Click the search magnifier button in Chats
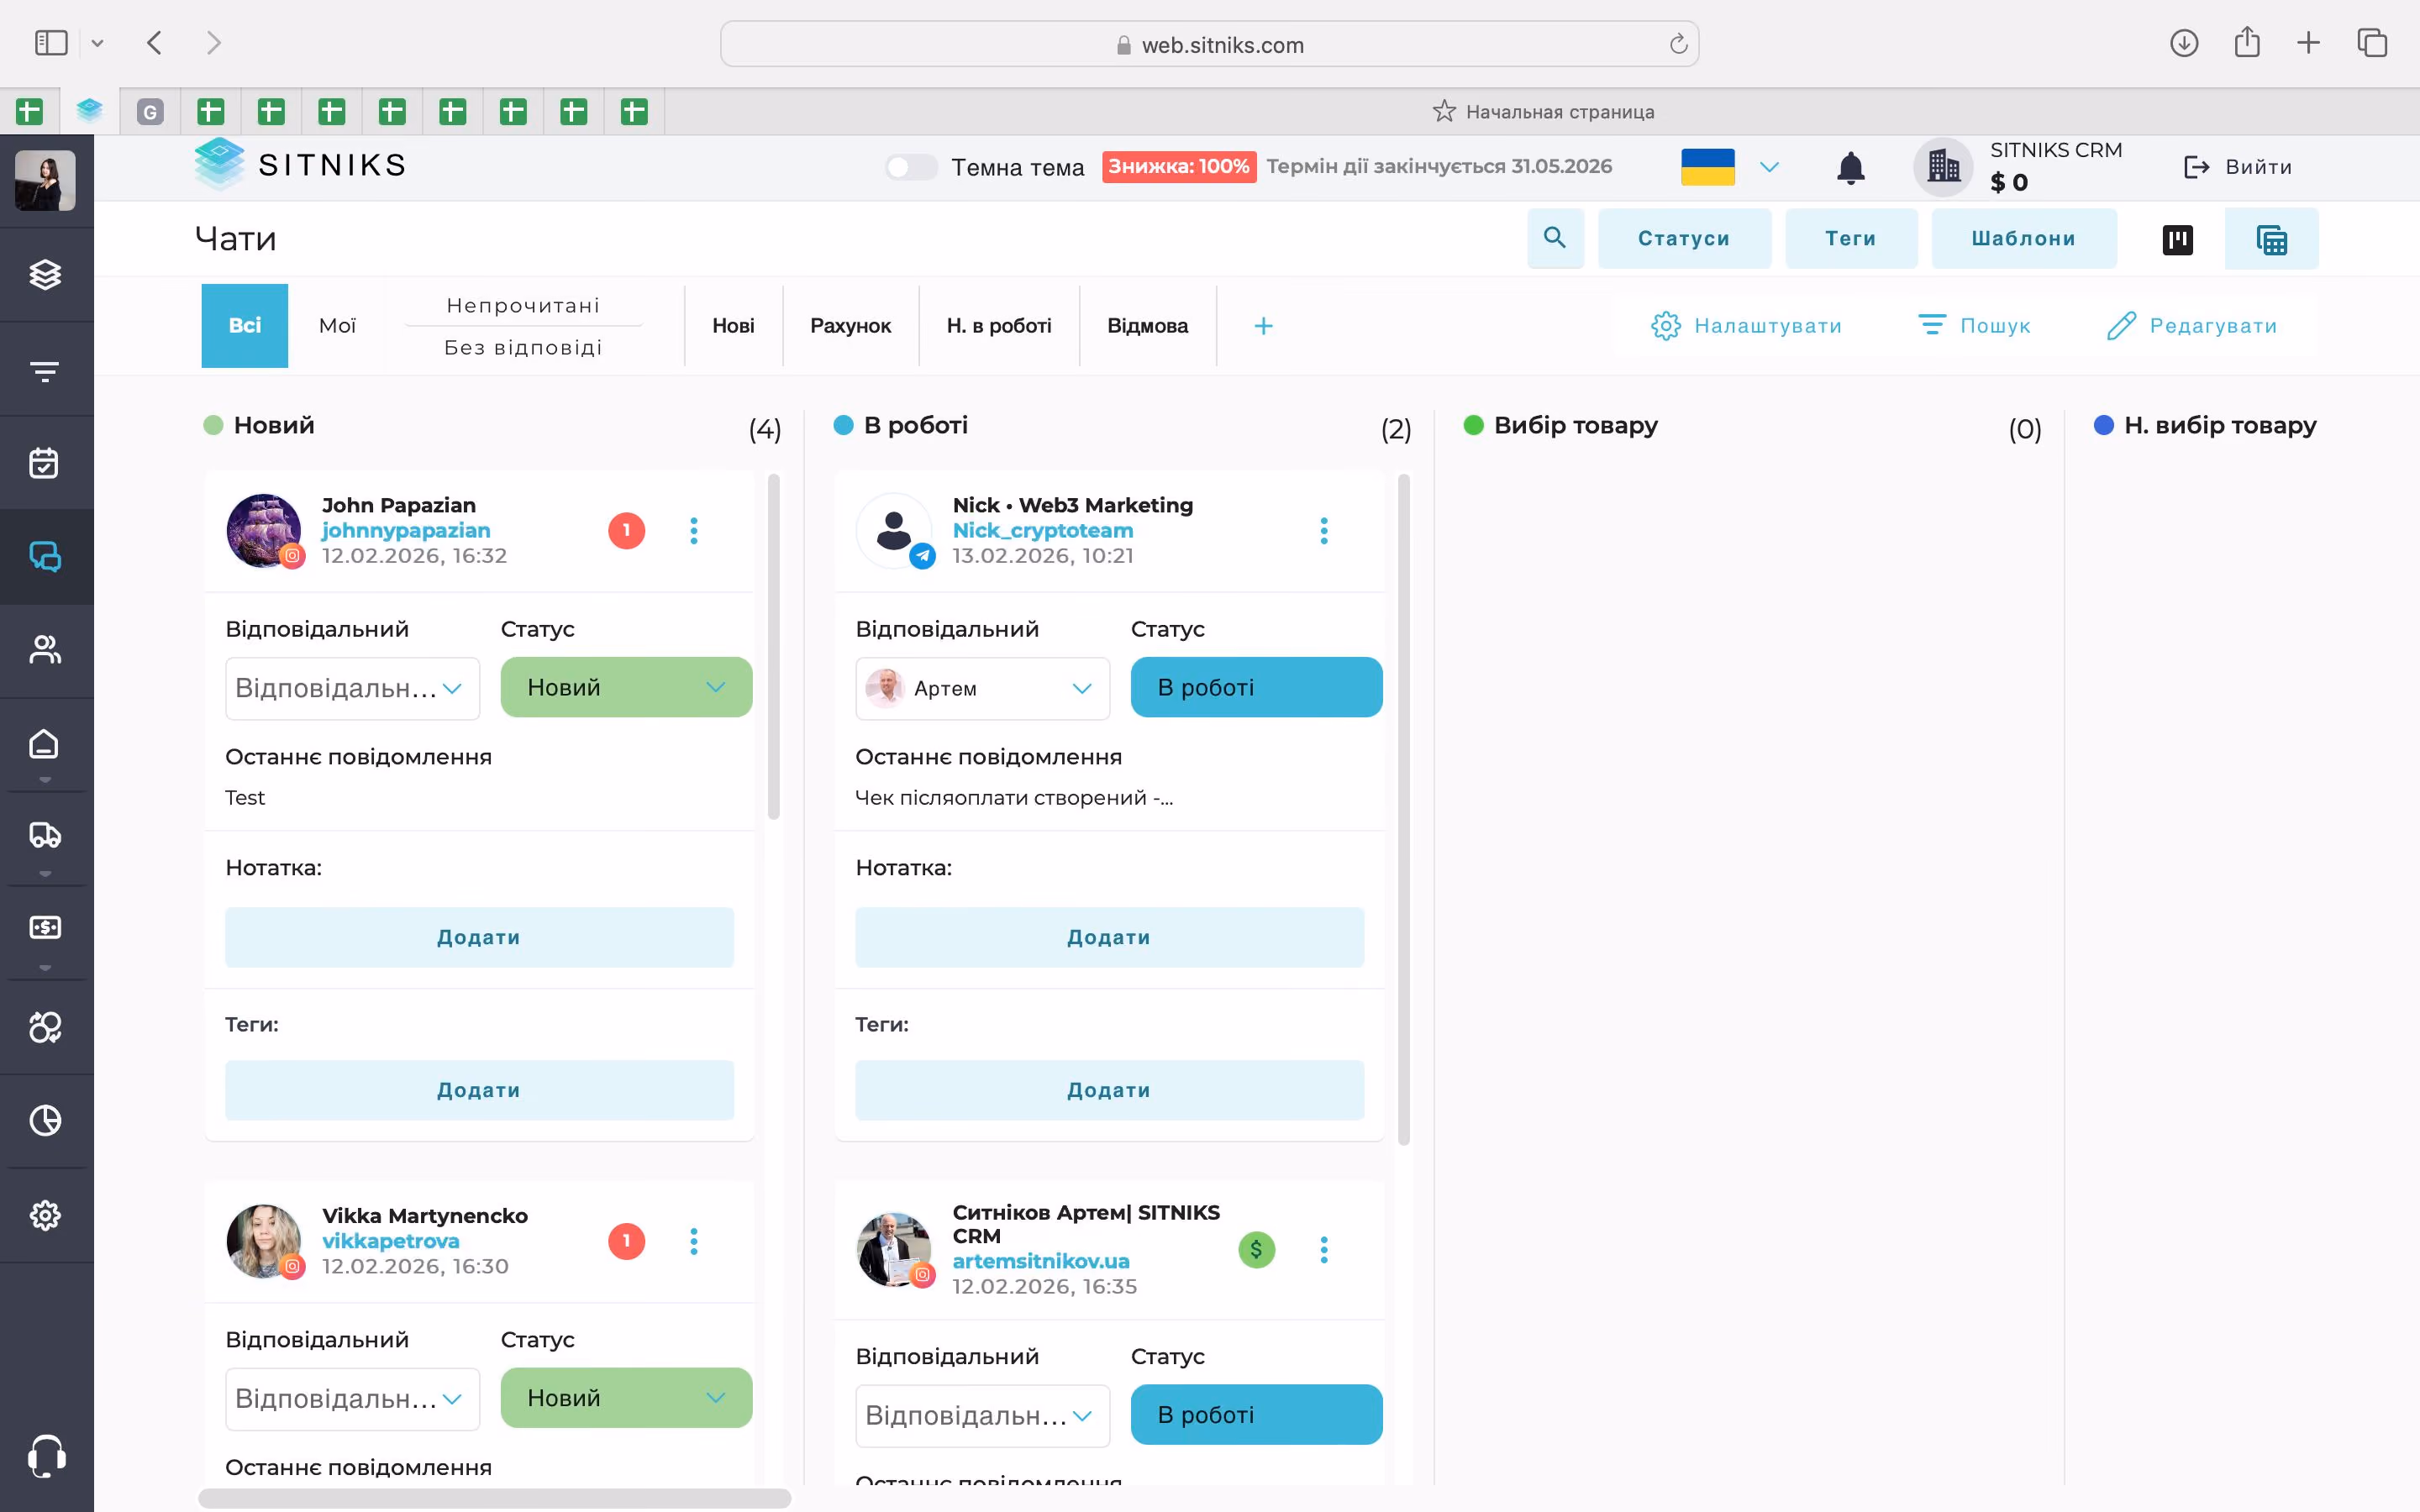 pyautogui.click(x=1555, y=238)
